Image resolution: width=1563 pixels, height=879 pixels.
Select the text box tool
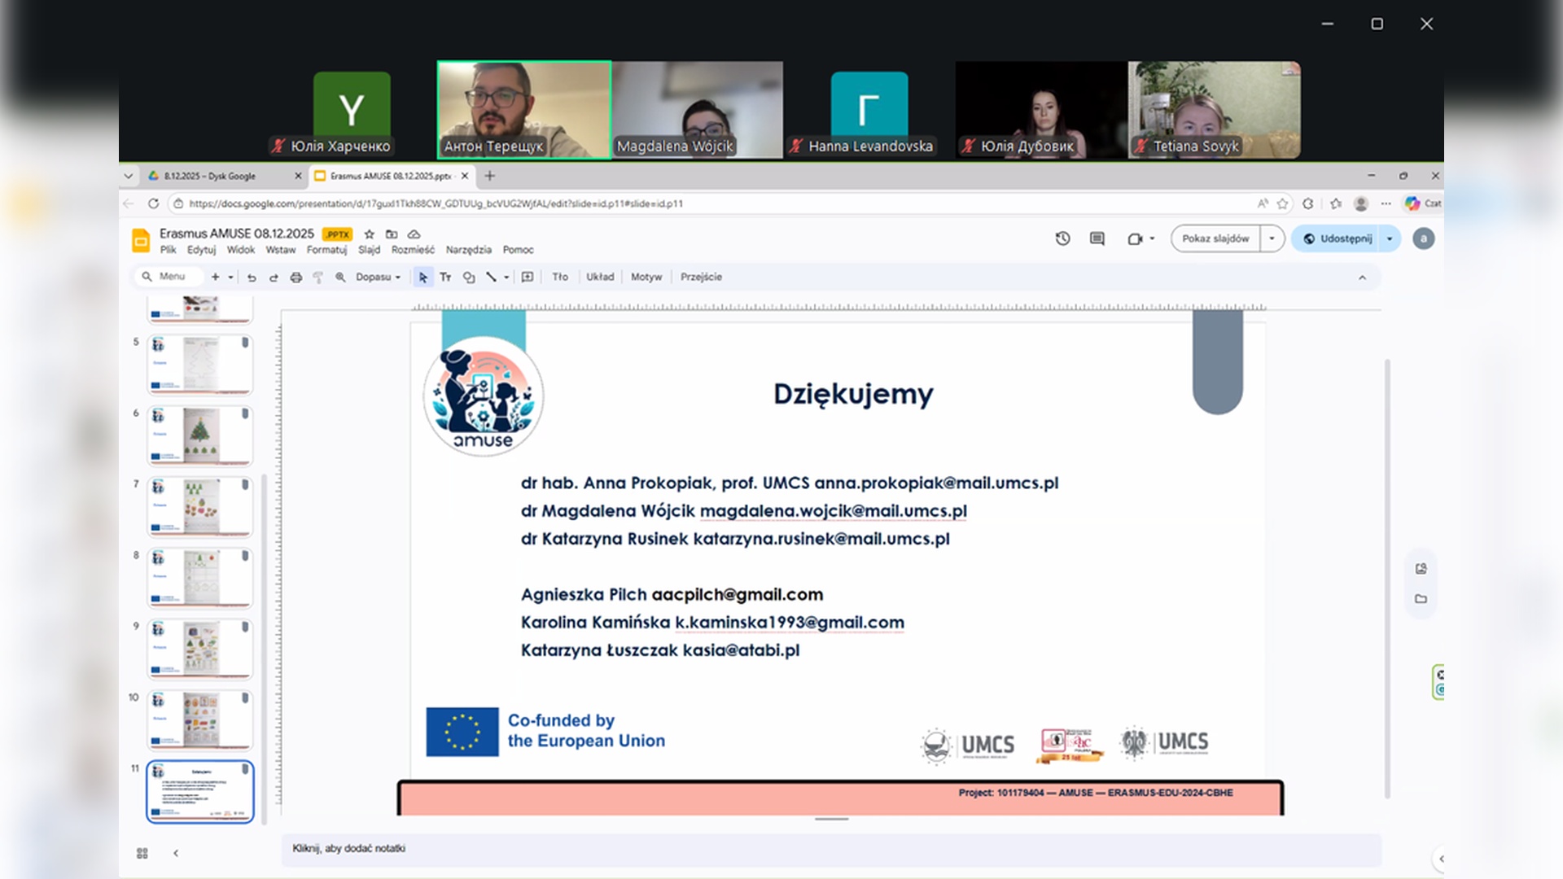[445, 278]
